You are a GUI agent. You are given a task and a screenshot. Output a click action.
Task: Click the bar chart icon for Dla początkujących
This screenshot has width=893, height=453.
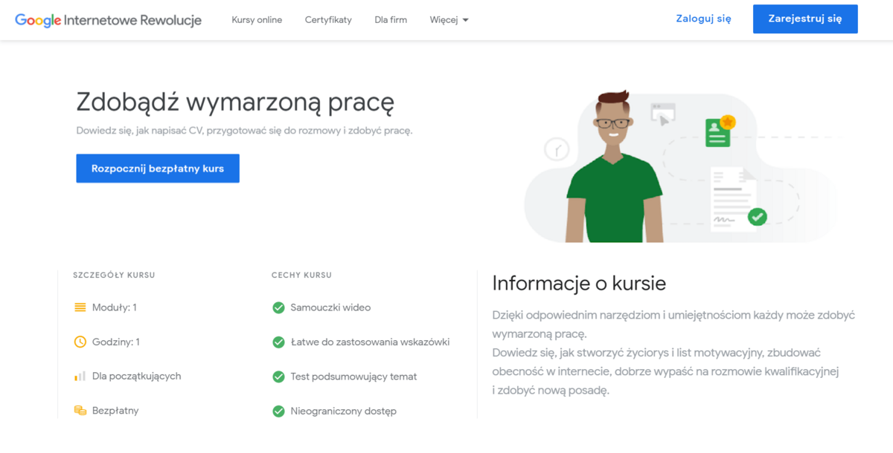tap(80, 377)
